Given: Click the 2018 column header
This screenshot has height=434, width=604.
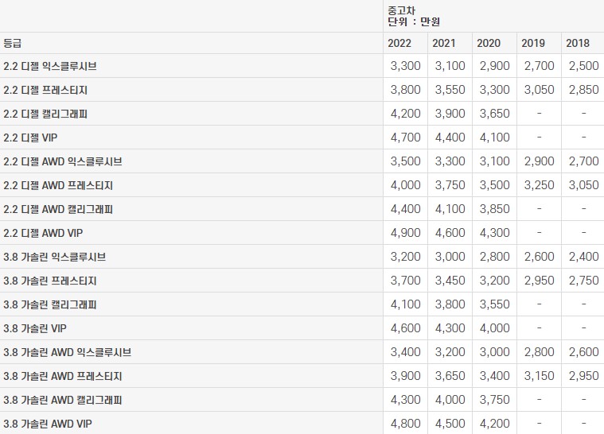Looking at the screenshot, I should click(x=578, y=43).
